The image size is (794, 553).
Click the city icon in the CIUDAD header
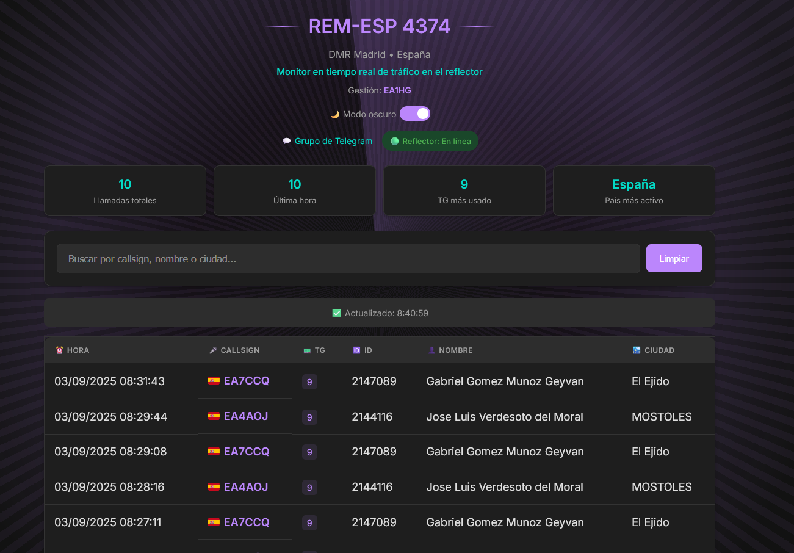[637, 350]
